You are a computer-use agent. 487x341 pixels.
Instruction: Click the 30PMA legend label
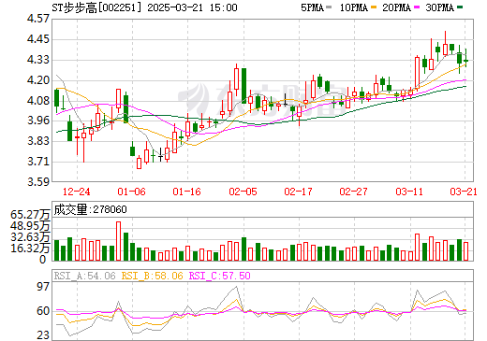coord(439,7)
